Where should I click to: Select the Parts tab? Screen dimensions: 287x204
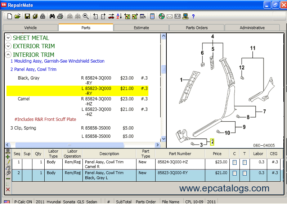point(86,28)
